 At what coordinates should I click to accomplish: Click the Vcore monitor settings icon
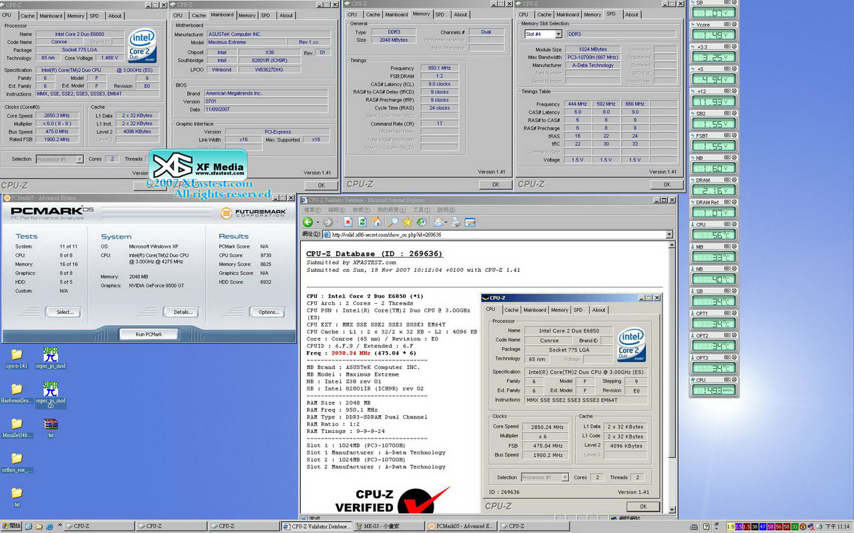coord(727,24)
